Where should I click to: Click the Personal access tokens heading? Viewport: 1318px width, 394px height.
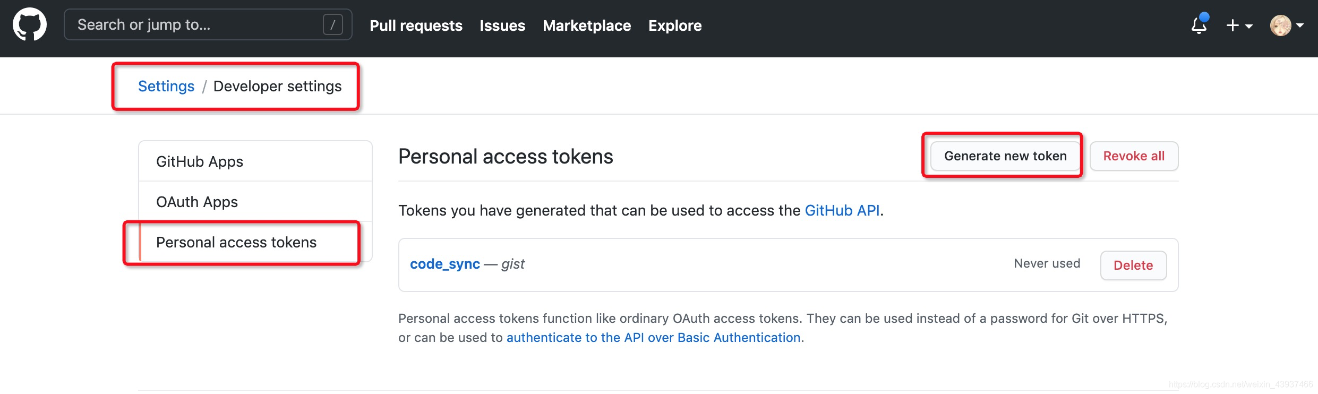pyautogui.click(x=506, y=157)
